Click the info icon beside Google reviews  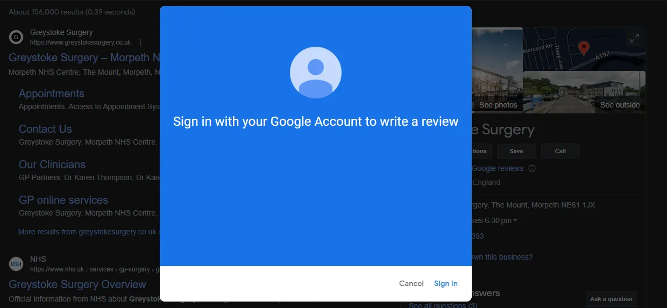coord(532,168)
